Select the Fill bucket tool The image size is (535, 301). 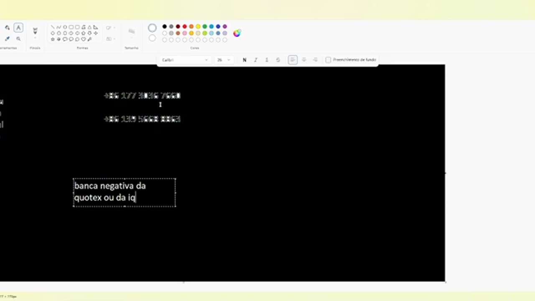pyautogui.click(x=7, y=28)
